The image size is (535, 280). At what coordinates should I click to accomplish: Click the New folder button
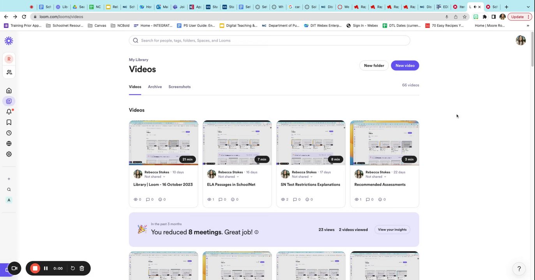[374, 66]
